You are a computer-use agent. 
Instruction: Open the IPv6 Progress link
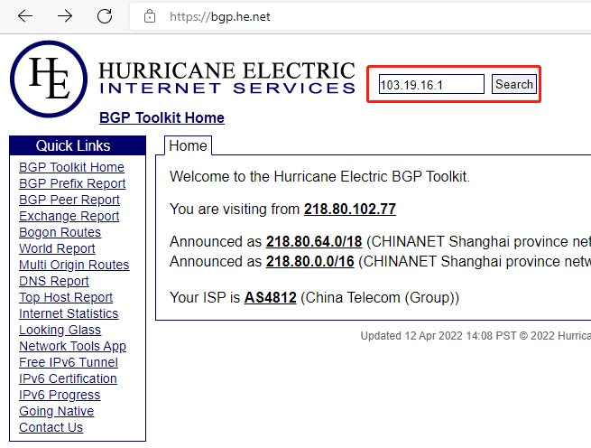coord(60,395)
